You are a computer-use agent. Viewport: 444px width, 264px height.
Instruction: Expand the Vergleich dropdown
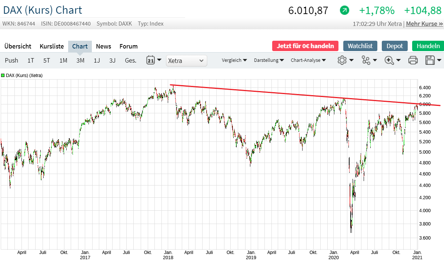234,60
